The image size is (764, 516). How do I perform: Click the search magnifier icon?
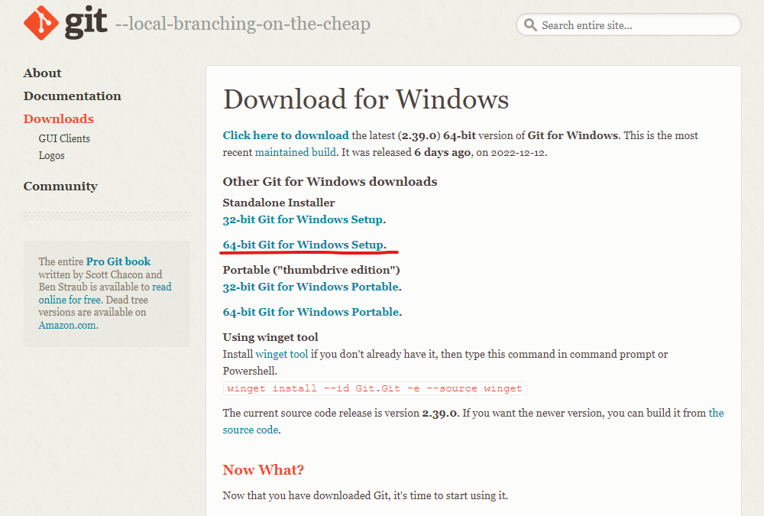click(530, 25)
